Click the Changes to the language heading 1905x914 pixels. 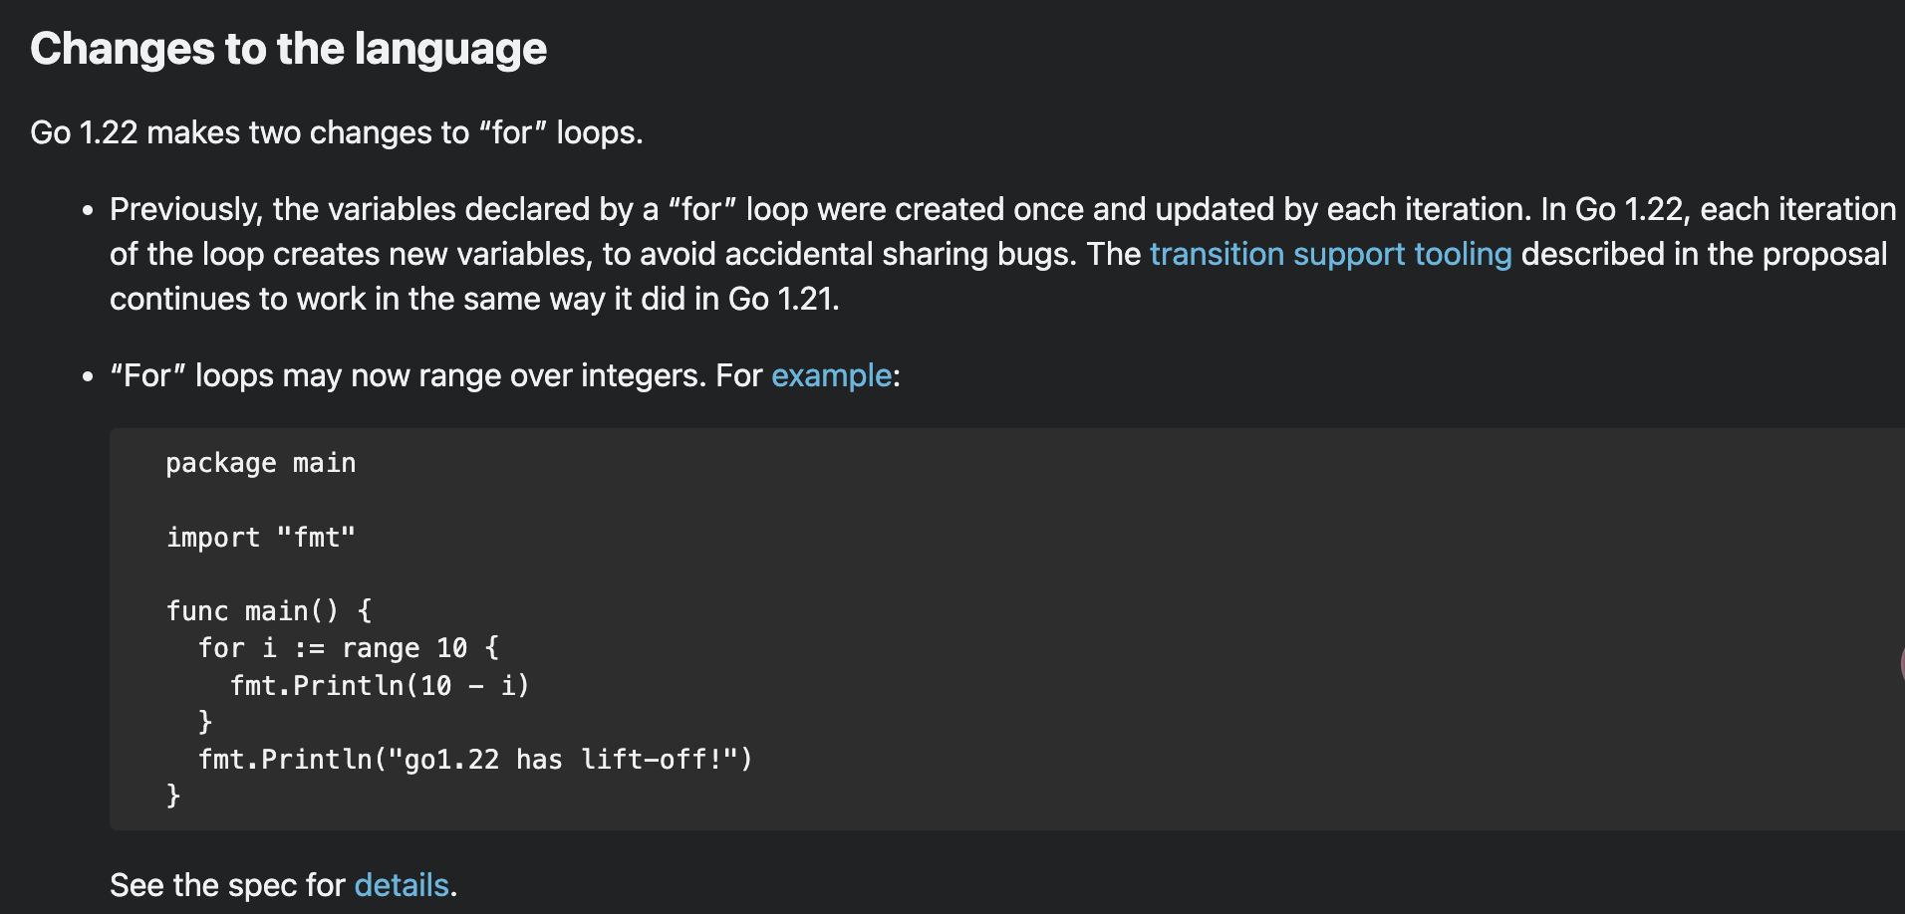(288, 49)
